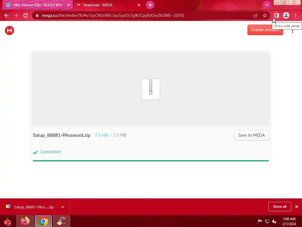Viewport: 302px width, 227px height.
Task: Launch Firefox from the taskbar
Action: click(x=25, y=221)
